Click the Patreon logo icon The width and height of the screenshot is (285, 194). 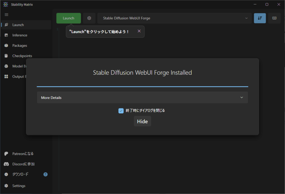point(6,154)
